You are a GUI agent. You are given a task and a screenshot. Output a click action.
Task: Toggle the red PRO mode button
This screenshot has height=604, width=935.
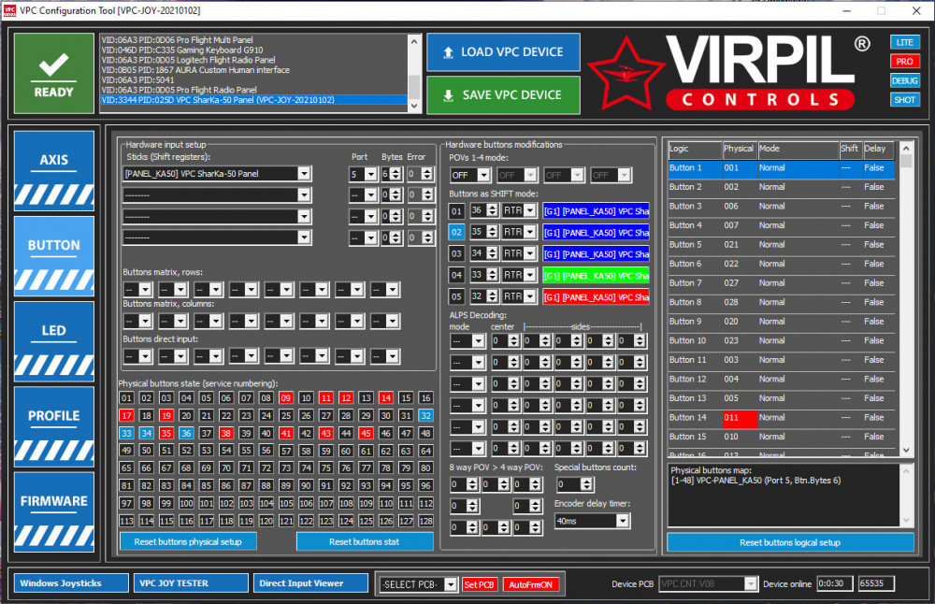(904, 62)
